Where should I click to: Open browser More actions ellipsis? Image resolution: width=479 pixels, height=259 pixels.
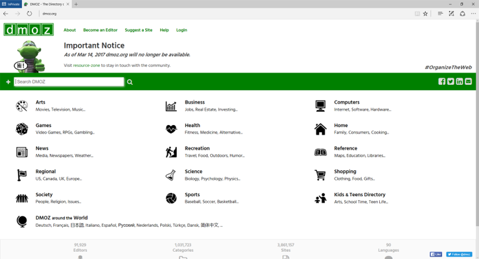click(x=473, y=14)
